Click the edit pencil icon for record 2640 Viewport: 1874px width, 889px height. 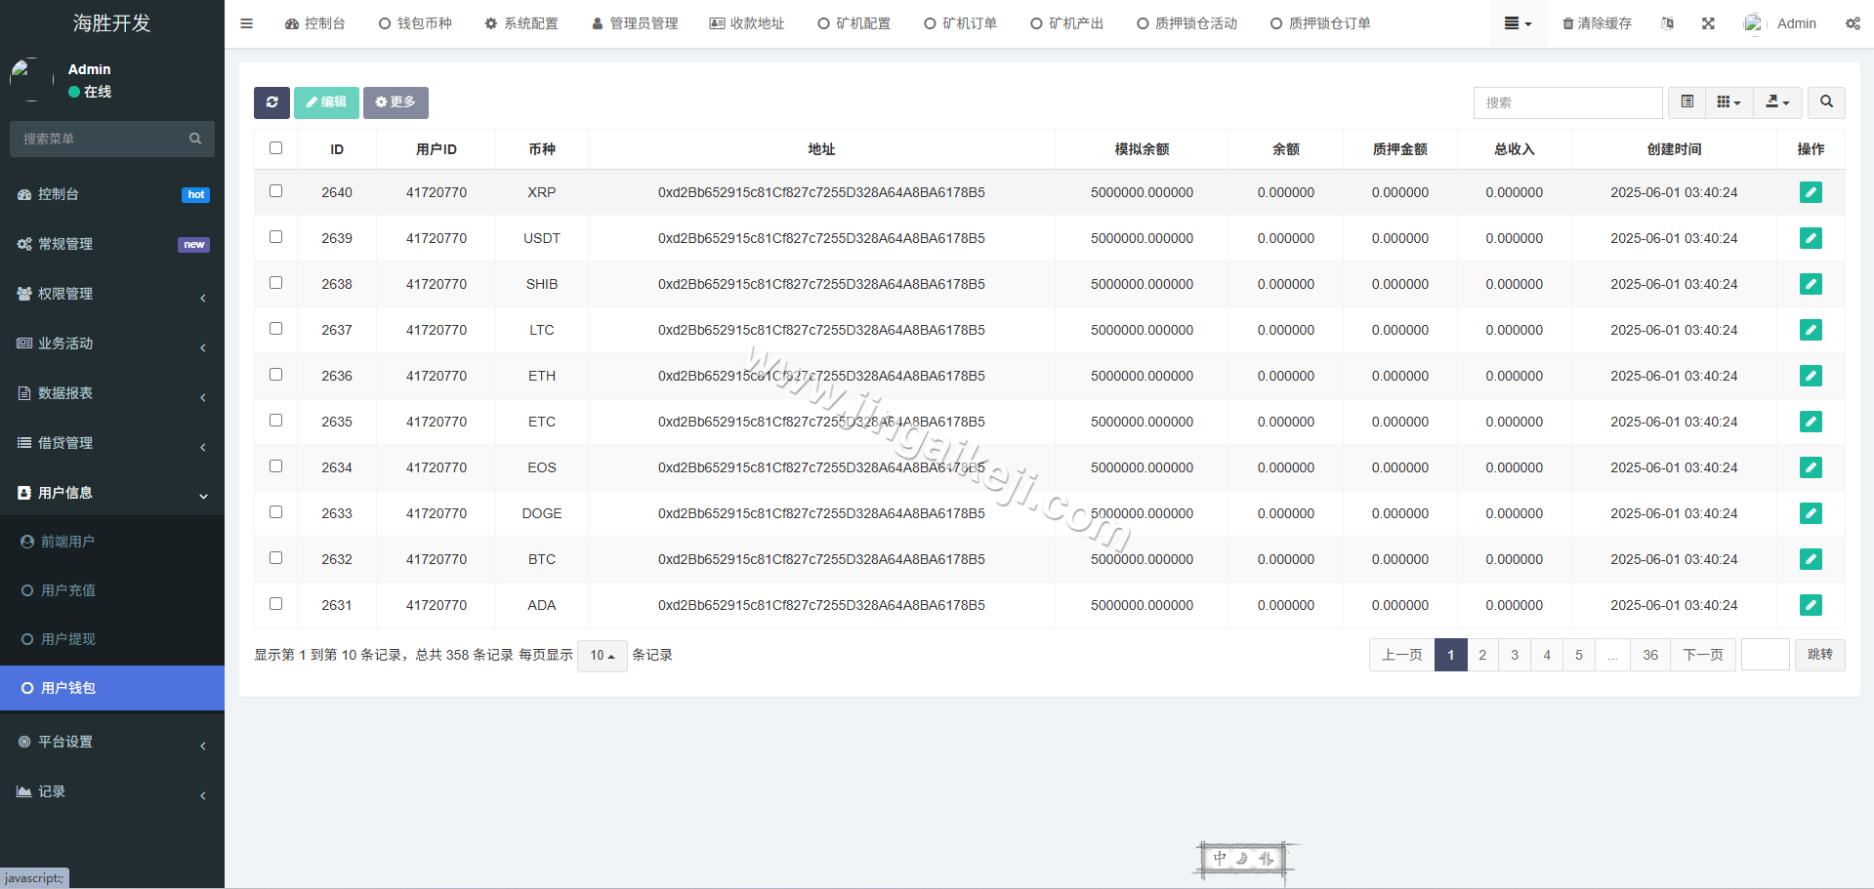(x=1811, y=192)
